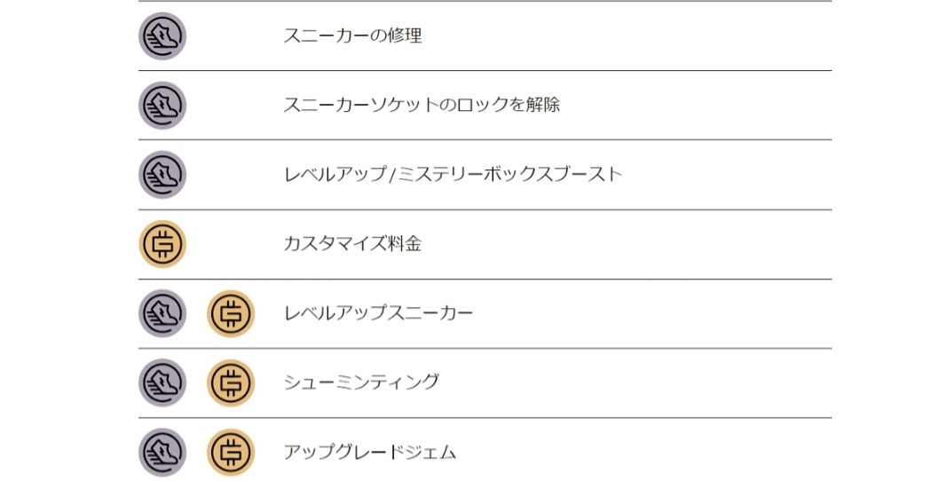Click the レベルアップスニーカー label
This screenshot has width=947, height=481.
pos(378,313)
